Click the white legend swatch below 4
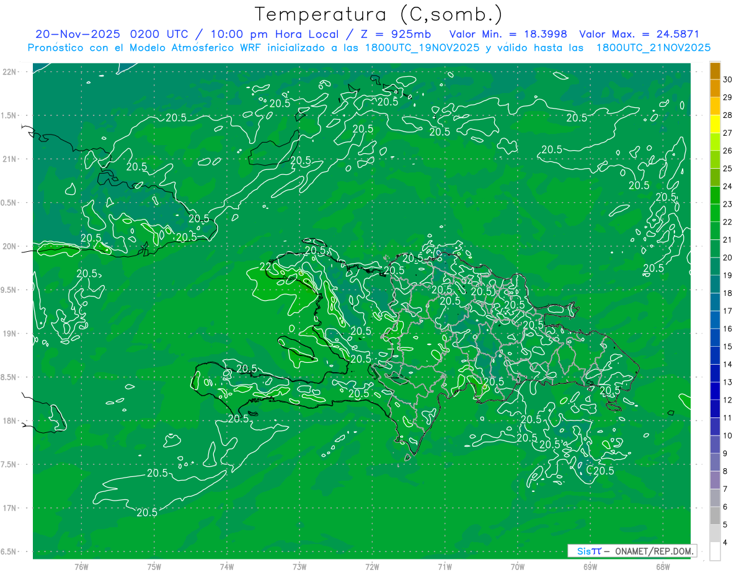The width and height of the screenshot is (744, 575). pos(715,551)
